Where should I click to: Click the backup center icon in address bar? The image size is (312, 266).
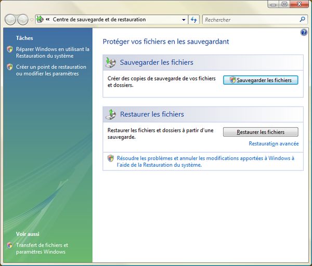[40, 20]
